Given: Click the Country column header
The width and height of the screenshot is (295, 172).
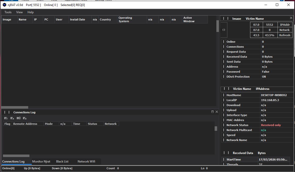Looking at the screenshot, I should tap(105, 19).
